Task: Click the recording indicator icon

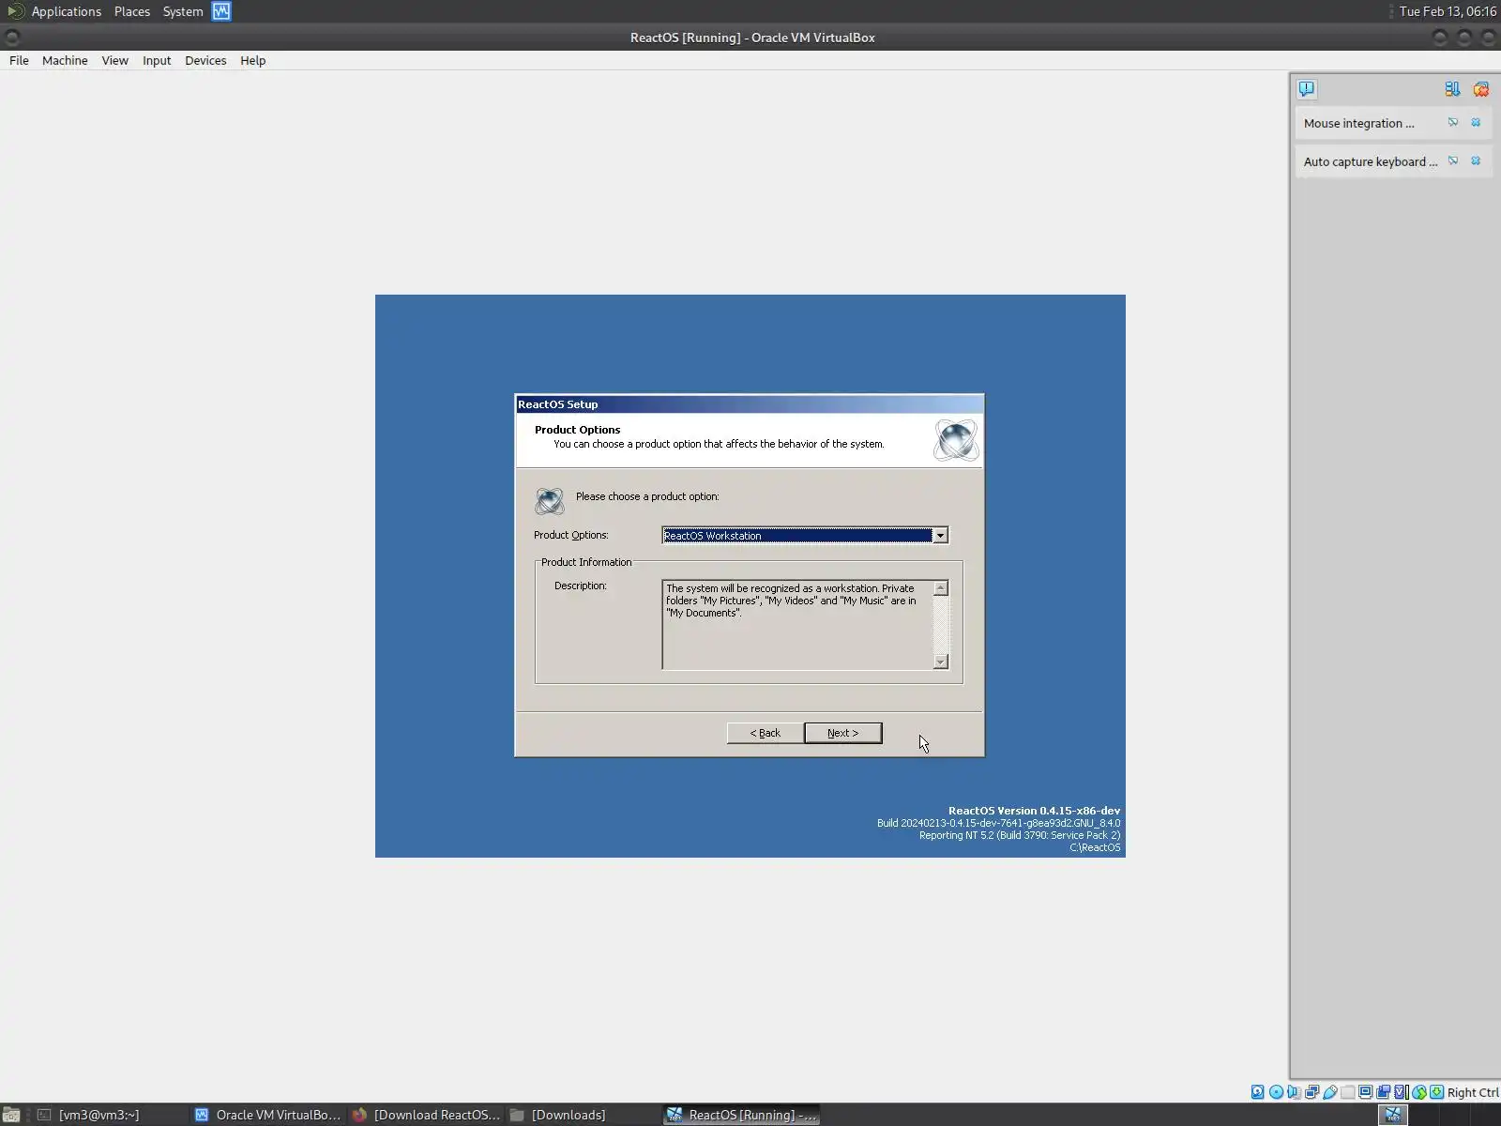Action: pos(1383,1092)
